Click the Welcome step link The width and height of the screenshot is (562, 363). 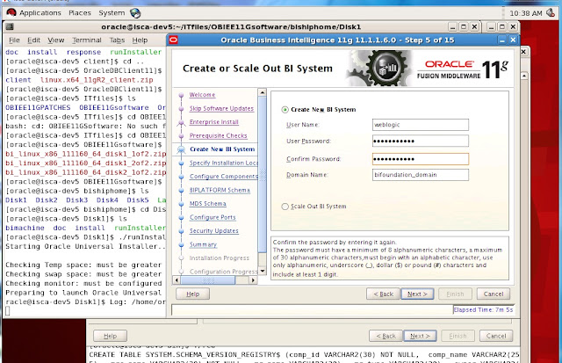[202, 95]
